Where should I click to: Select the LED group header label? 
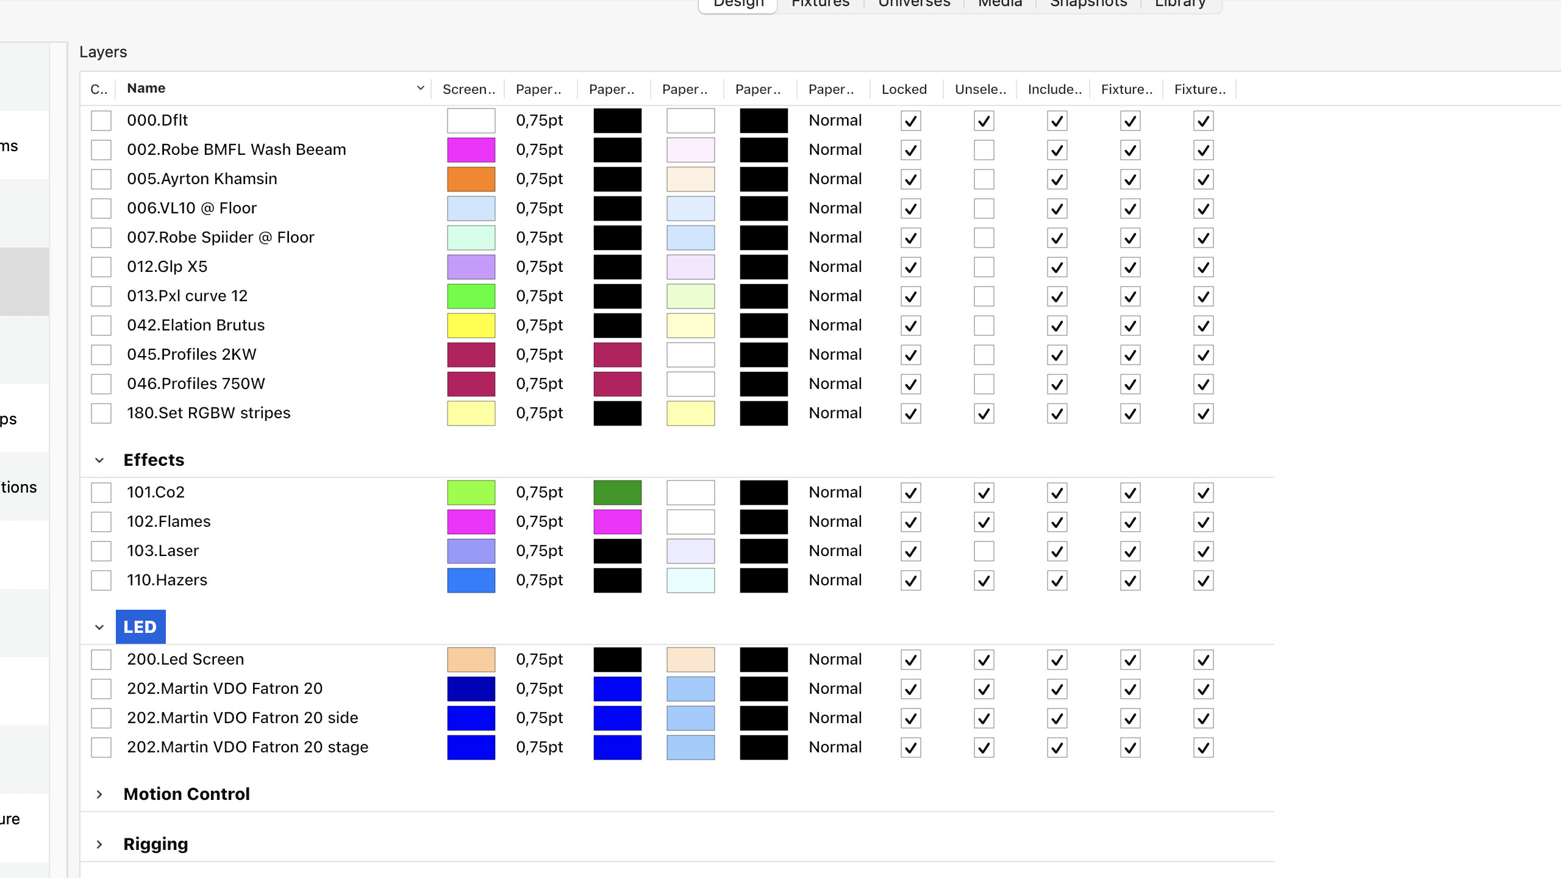(x=140, y=627)
